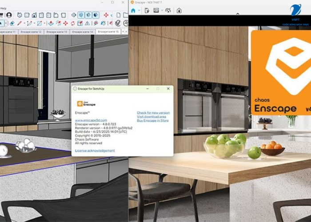
Task: Click the Enscape version 4.8.0.723 text
Action: pyautogui.click(x=96, y=124)
